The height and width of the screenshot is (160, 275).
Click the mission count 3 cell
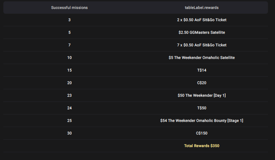pos(69,20)
